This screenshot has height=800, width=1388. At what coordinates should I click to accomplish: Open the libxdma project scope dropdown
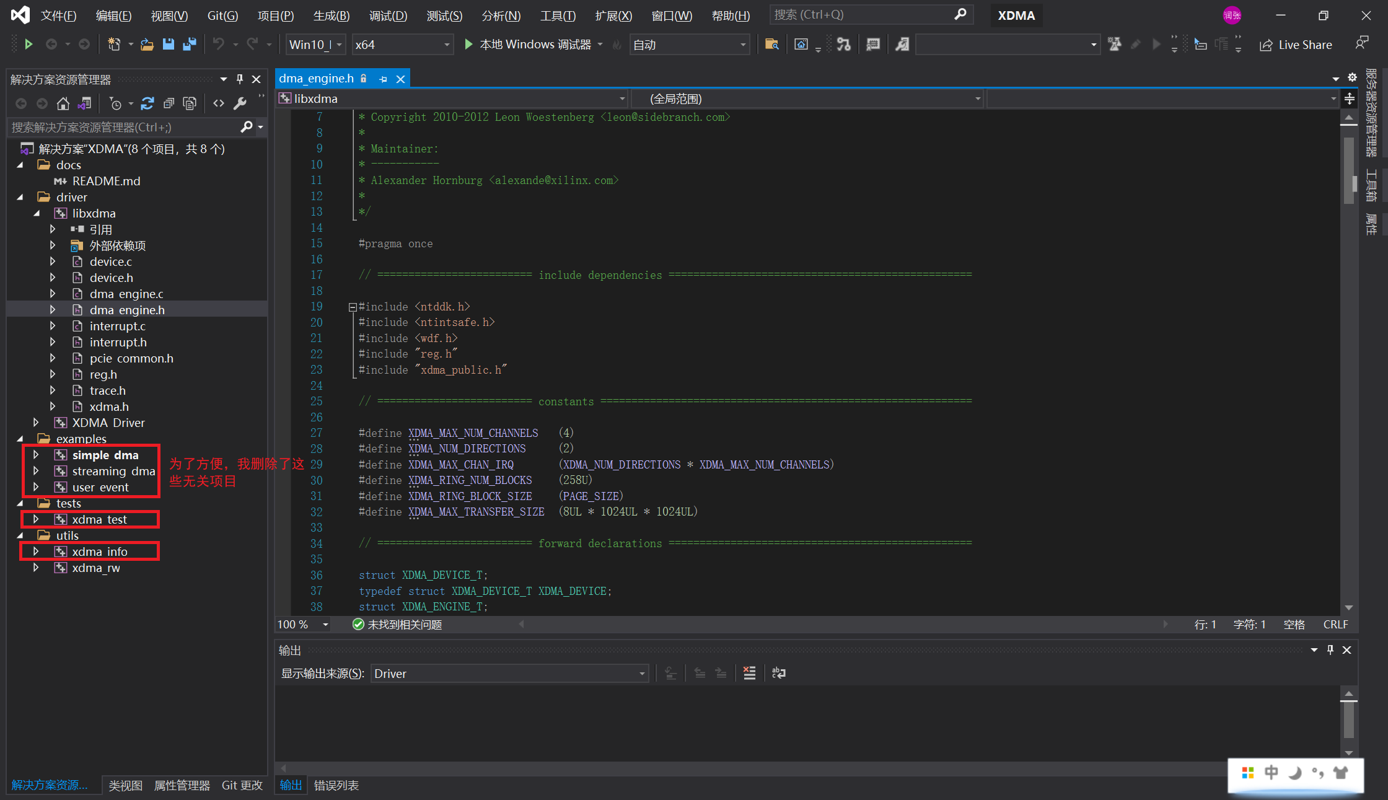click(452, 99)
